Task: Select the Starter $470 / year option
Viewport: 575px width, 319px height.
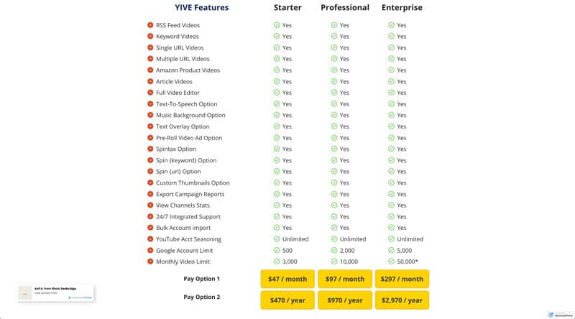Action: tap(287, 300)
